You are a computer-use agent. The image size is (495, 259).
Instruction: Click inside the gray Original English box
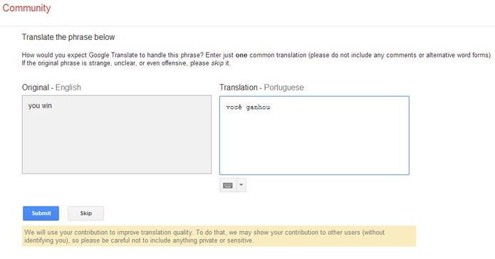pyautogui.click(x=117, y=134)
